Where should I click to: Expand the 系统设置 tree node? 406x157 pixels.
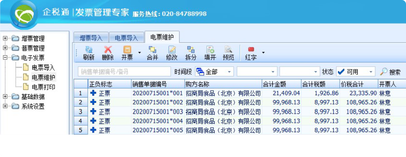click(5, 106)
